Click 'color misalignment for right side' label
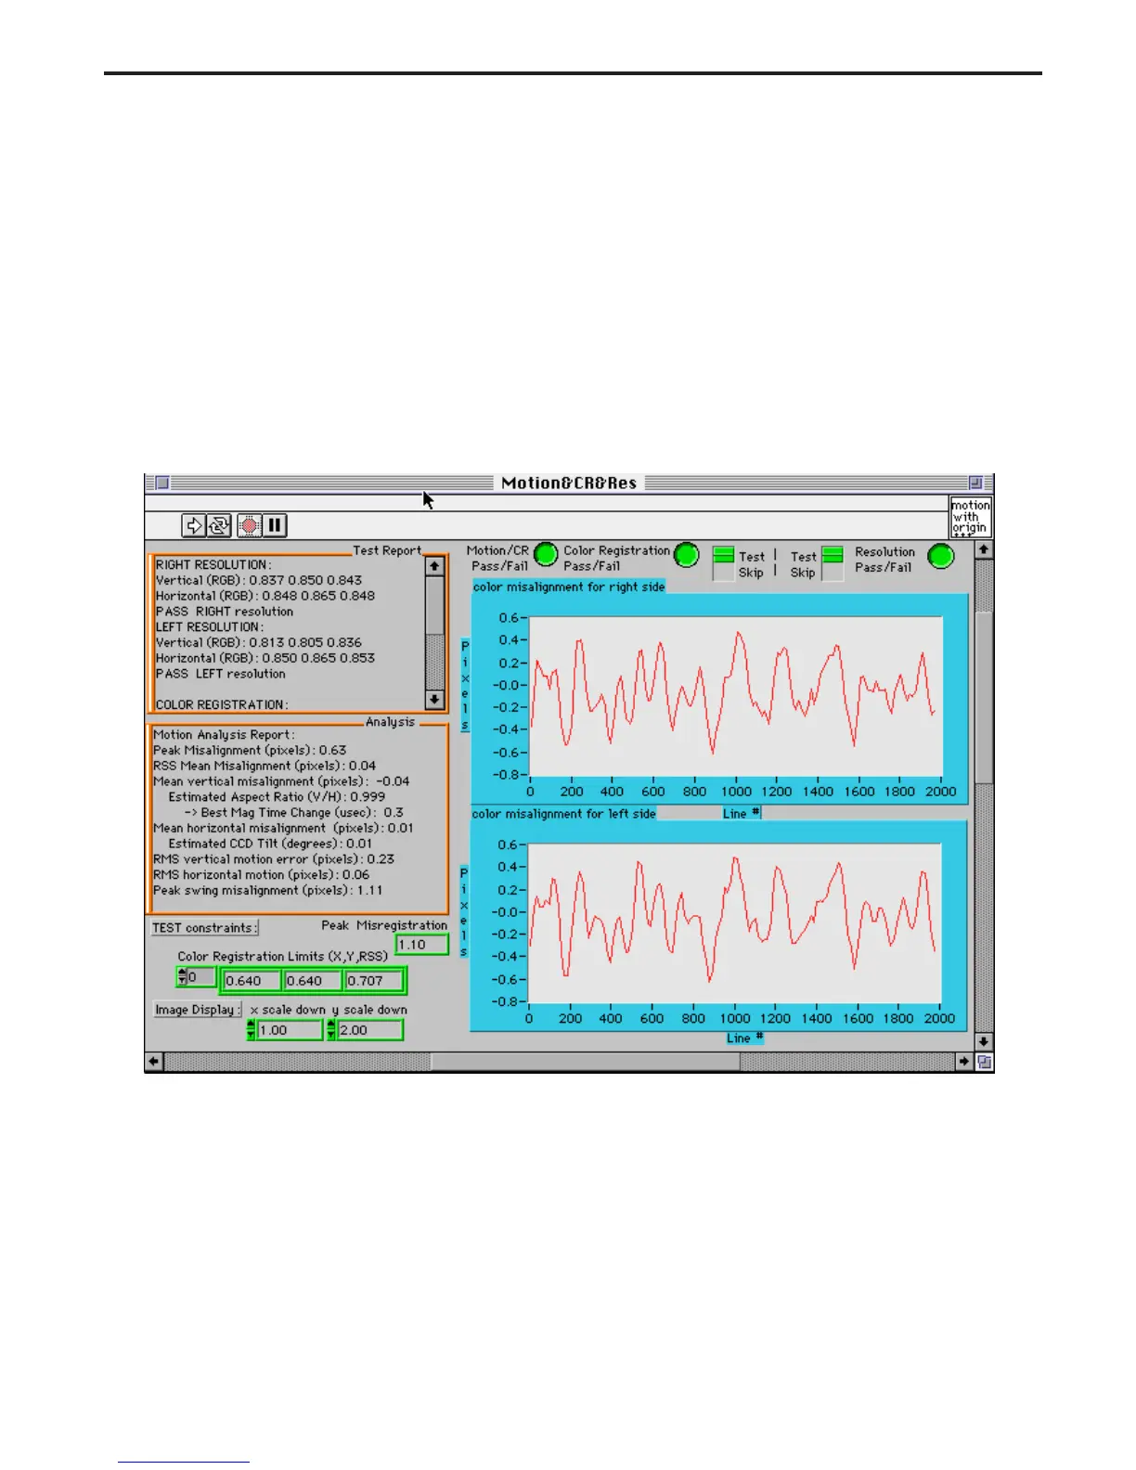This screenshot has width=1136, height=1470. pos(569,587)
